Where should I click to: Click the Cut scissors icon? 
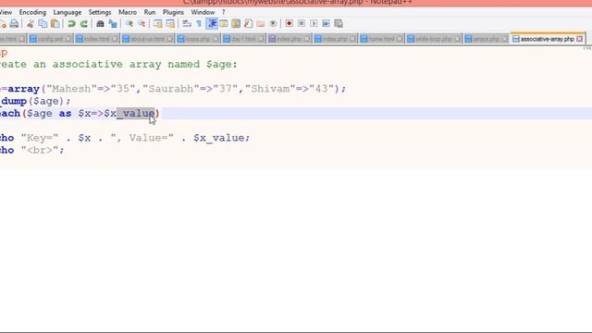point(31,24)
